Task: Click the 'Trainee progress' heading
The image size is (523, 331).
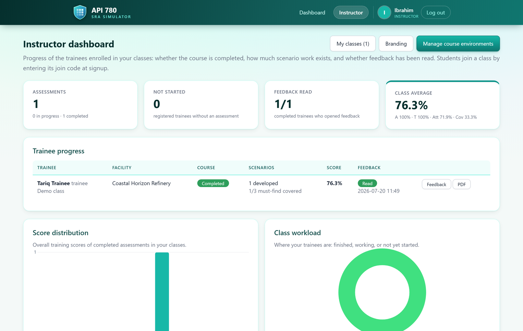Action: [59, 151]
